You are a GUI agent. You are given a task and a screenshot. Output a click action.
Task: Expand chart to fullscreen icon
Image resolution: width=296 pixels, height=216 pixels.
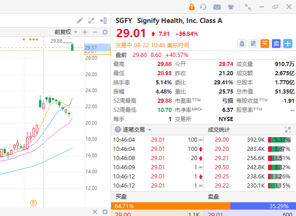click(91, 21)
